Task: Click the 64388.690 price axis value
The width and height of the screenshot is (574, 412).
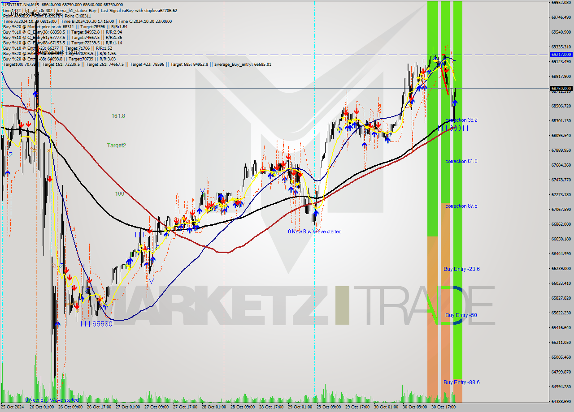Action: [x=561, y=401]
